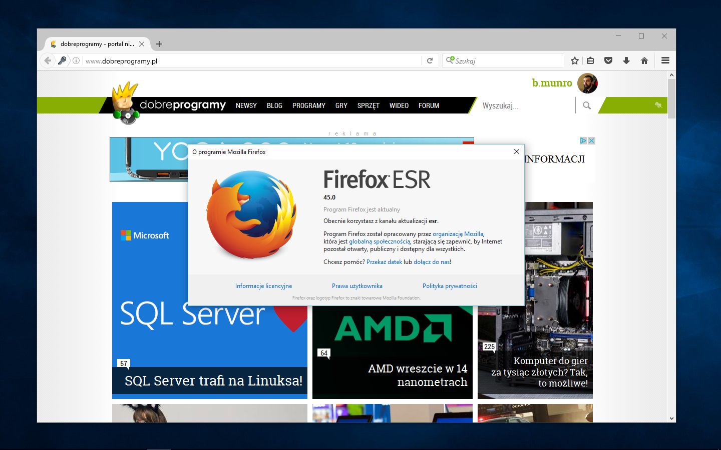The image size is (721, 450).
Task: Click the vertical scrollbar thumb
Action: pos(671,98)
